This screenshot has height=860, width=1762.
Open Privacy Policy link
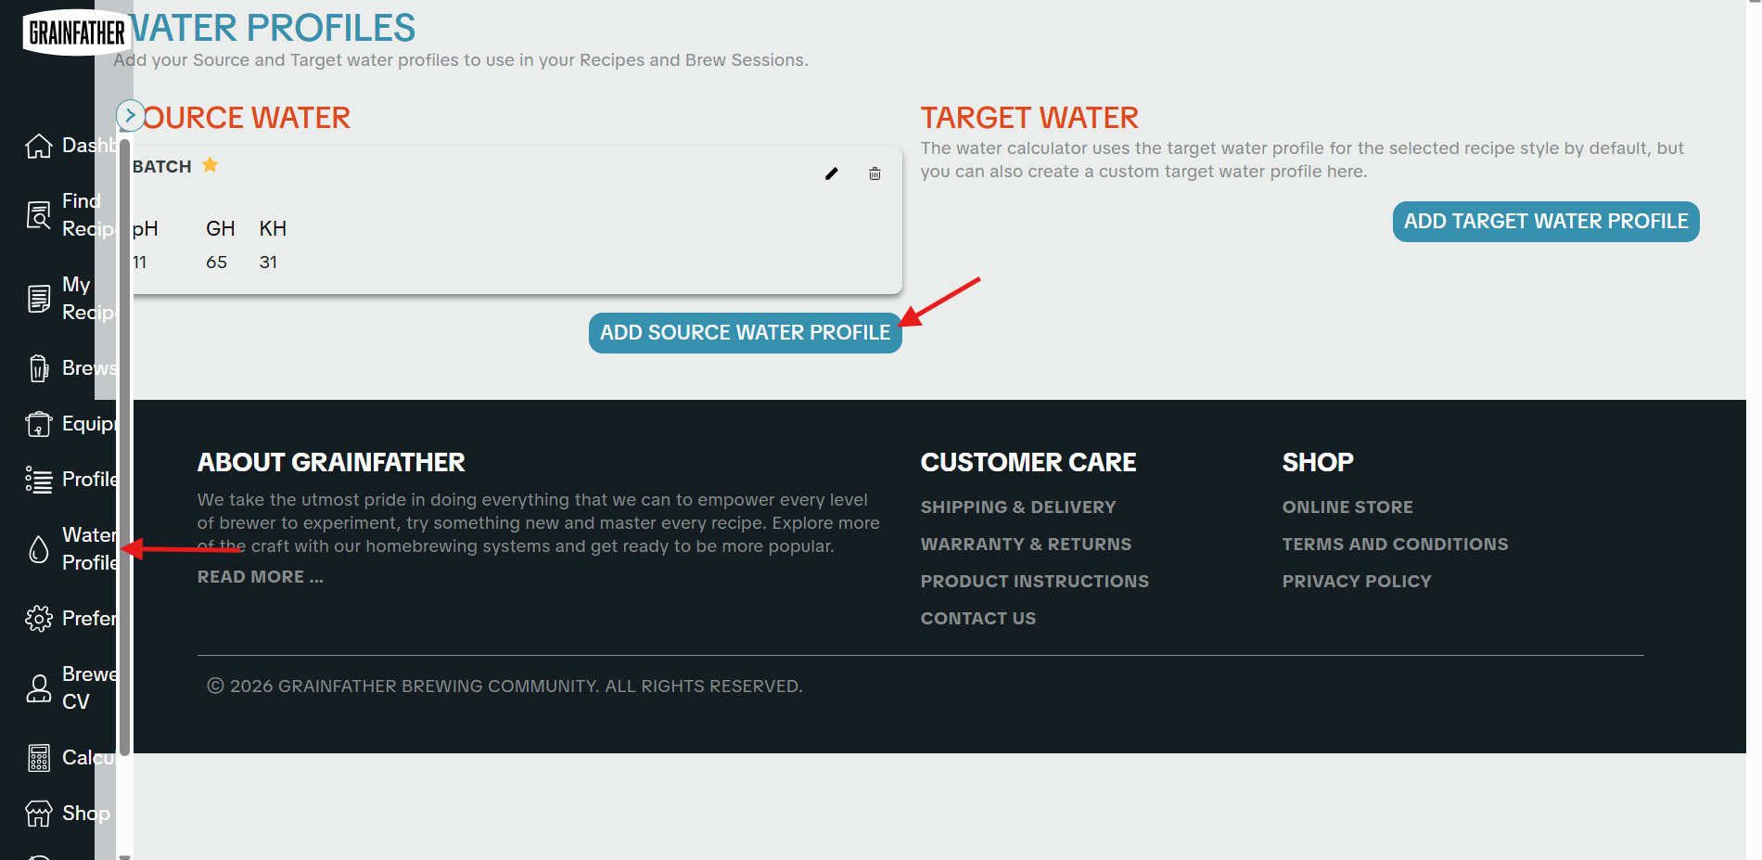(1356, 582)
